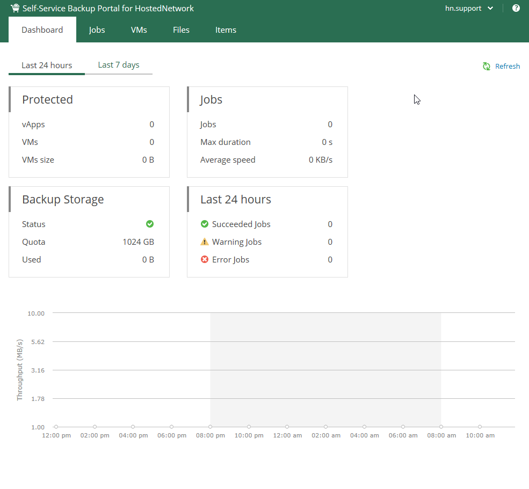The height and width of the screenshot is (489, 529).
Task: Expand the hn.support user dropdown arrow
Action: pyautogui.click(x=490, y=9)
